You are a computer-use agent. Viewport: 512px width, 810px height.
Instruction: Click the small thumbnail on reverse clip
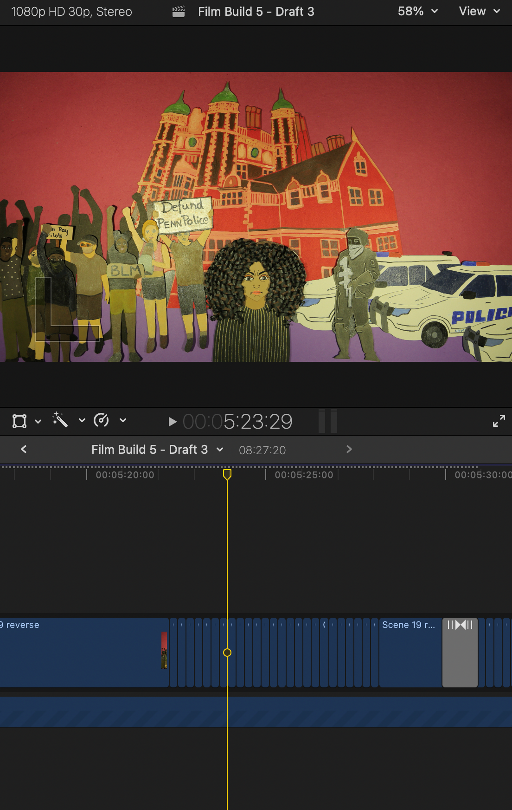164,650
